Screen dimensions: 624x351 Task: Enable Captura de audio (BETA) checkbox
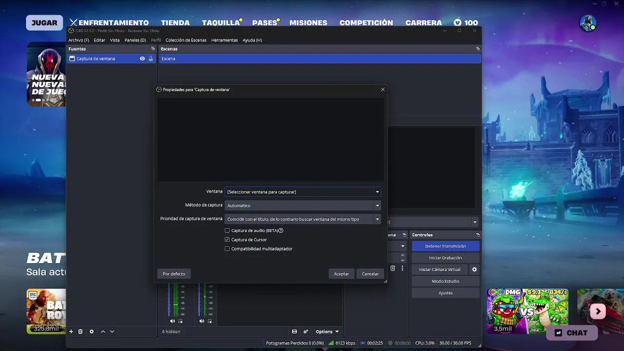[227, 231]
